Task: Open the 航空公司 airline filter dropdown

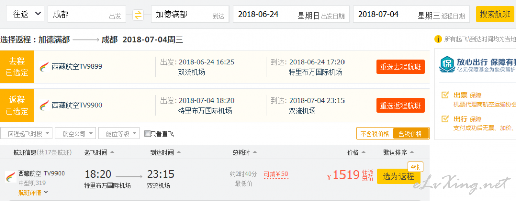Action: [x=76, y=134]
